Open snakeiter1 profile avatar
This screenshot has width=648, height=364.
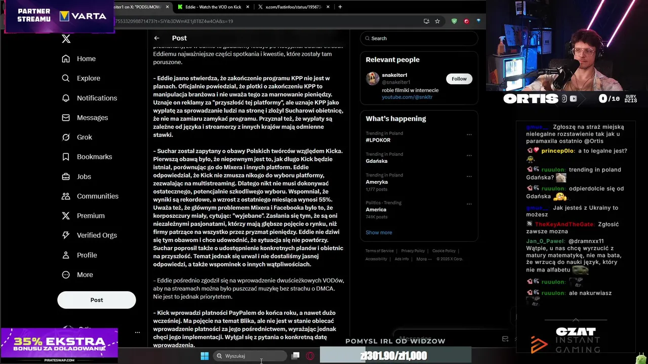pyautogui.click(x=373, y=78)
